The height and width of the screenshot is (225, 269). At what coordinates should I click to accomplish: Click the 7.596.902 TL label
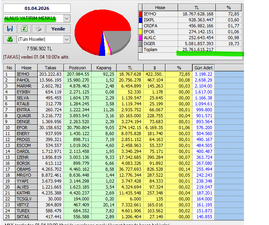click(x=39, y=49)
